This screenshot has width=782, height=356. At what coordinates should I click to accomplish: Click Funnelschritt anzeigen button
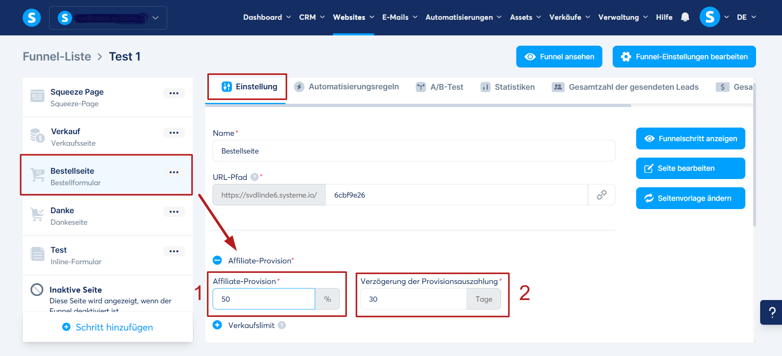pos(691,139)
